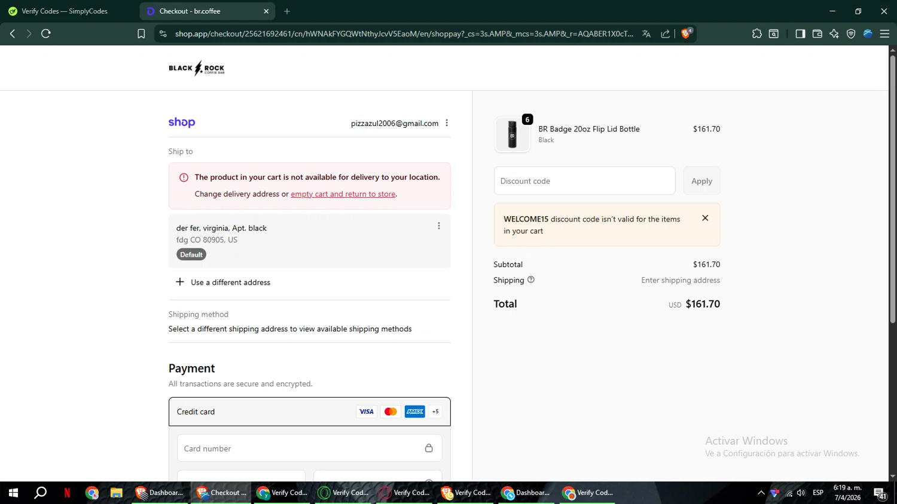Bookmark this page in the toolbar

click(141, 34)
